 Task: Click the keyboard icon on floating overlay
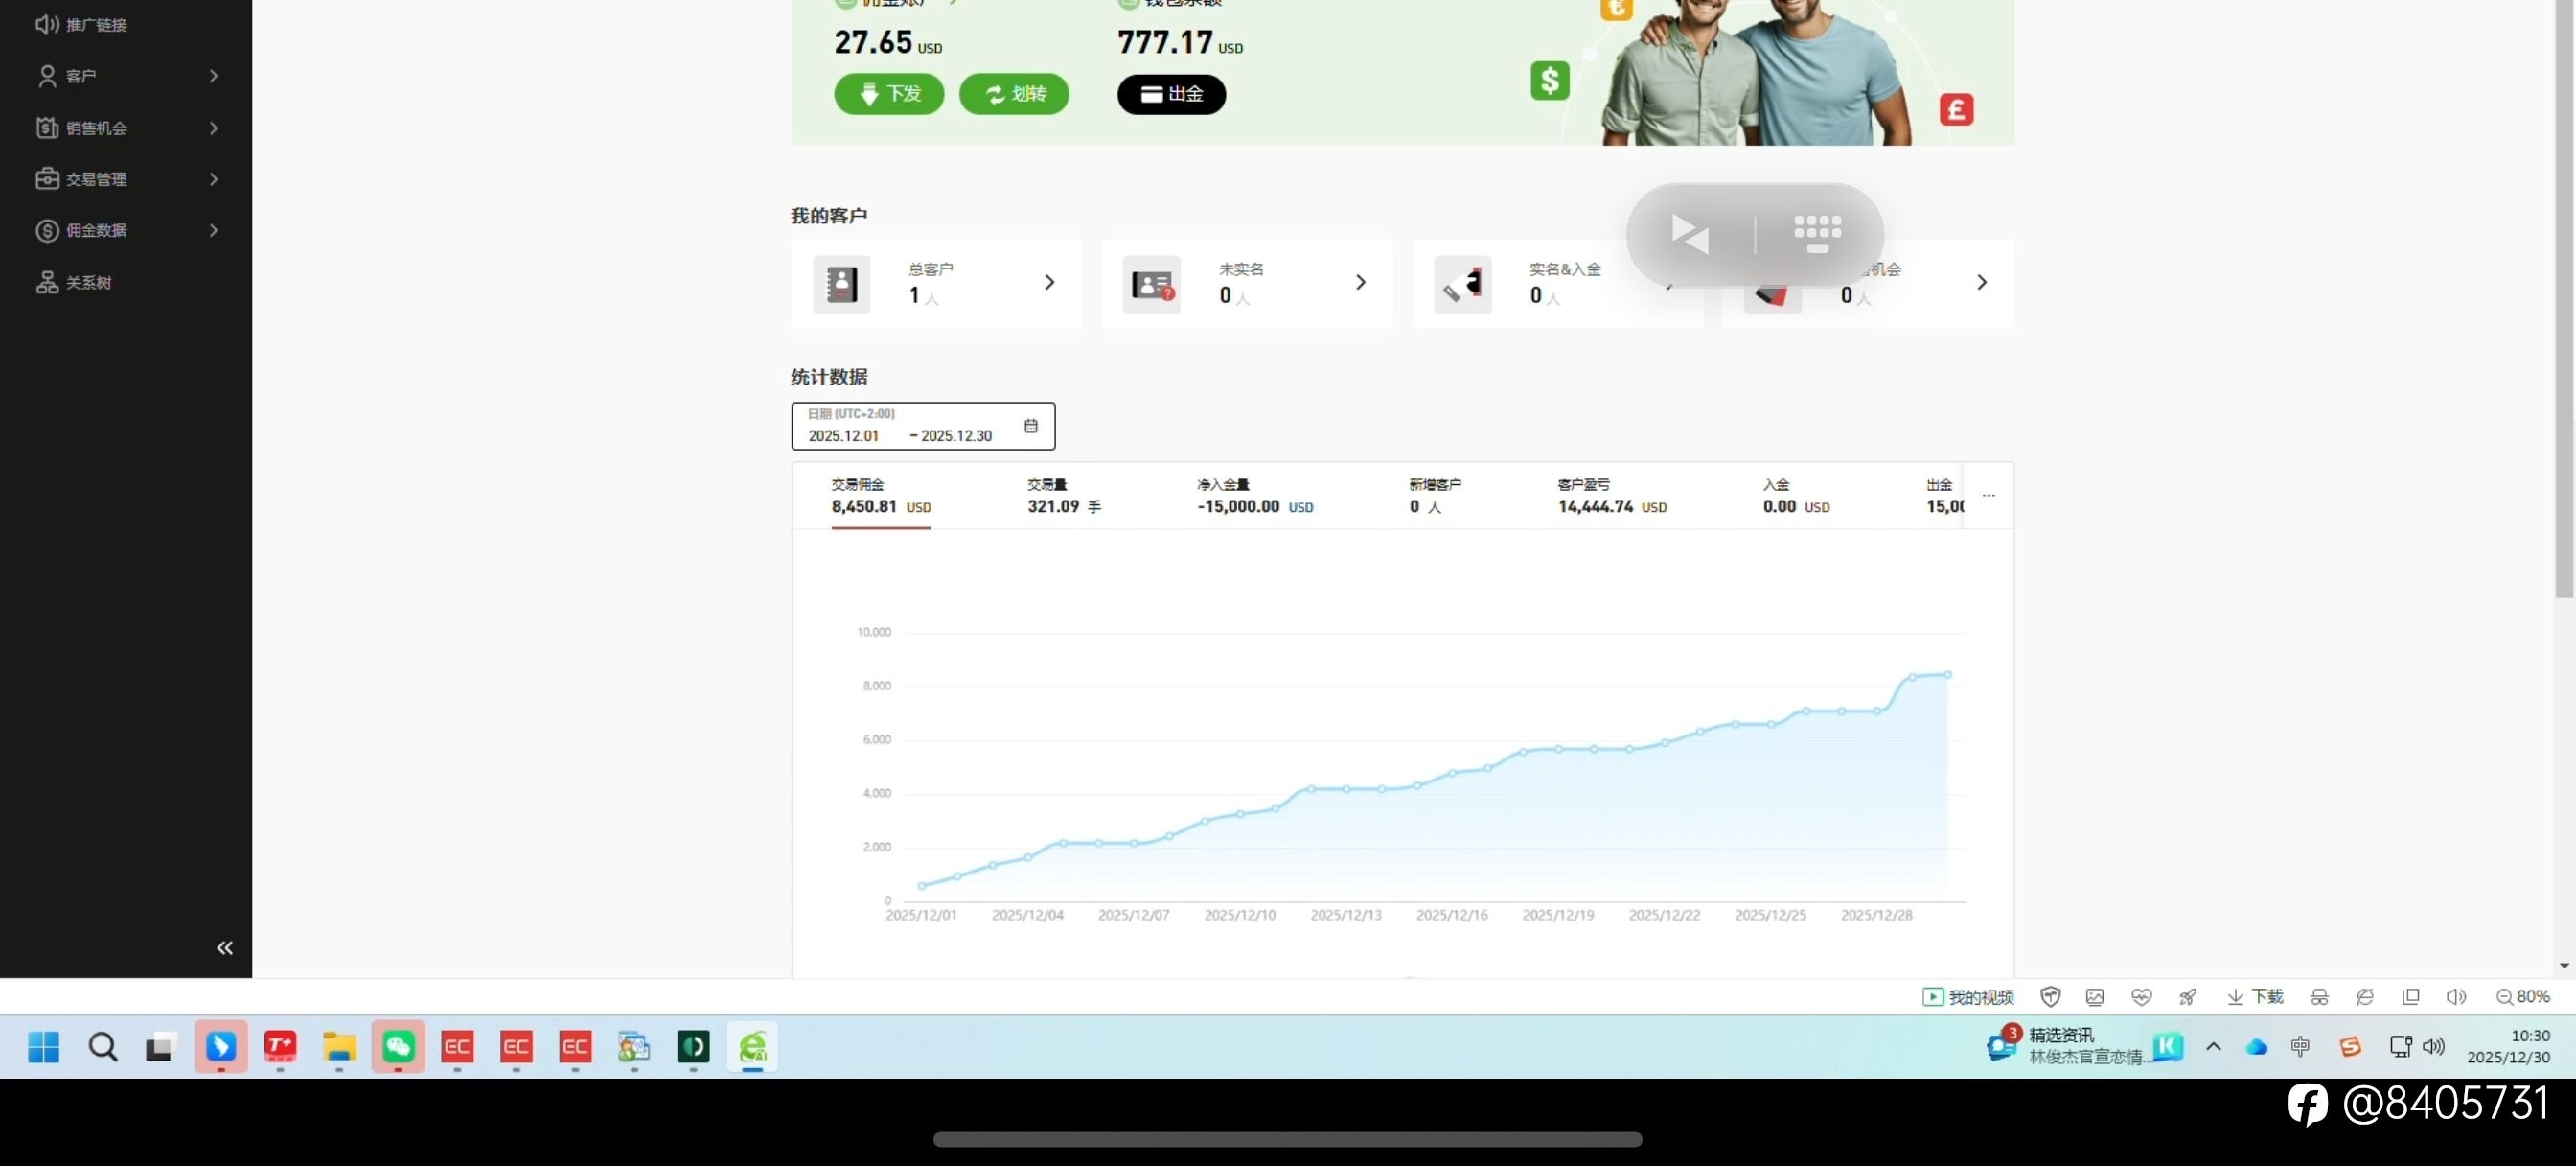[1817, 232]
